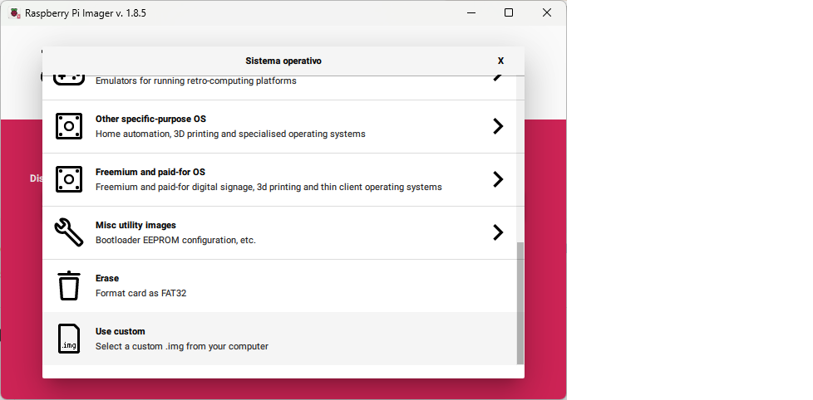Click the Raspberry Pi logo in title bar
Image resolution: width=813 pixels, height=400 pixels.
point(15,13)
